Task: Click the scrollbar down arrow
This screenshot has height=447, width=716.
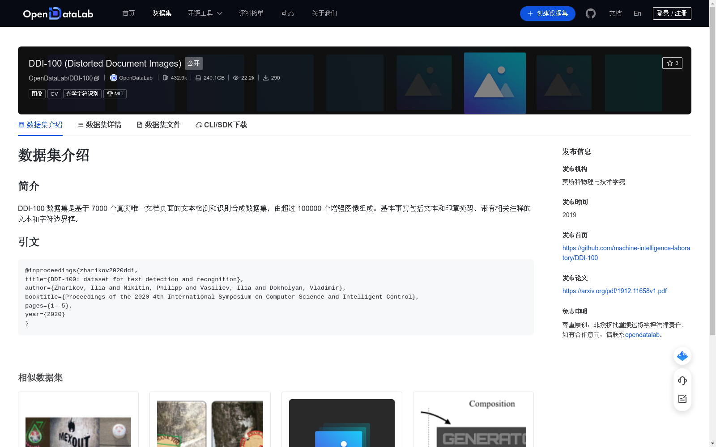Action: click(712, 443)
